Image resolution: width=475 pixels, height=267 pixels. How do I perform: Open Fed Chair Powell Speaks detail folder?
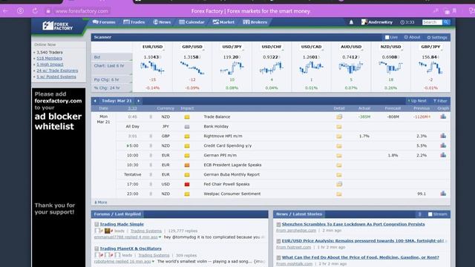click(339, 184)
